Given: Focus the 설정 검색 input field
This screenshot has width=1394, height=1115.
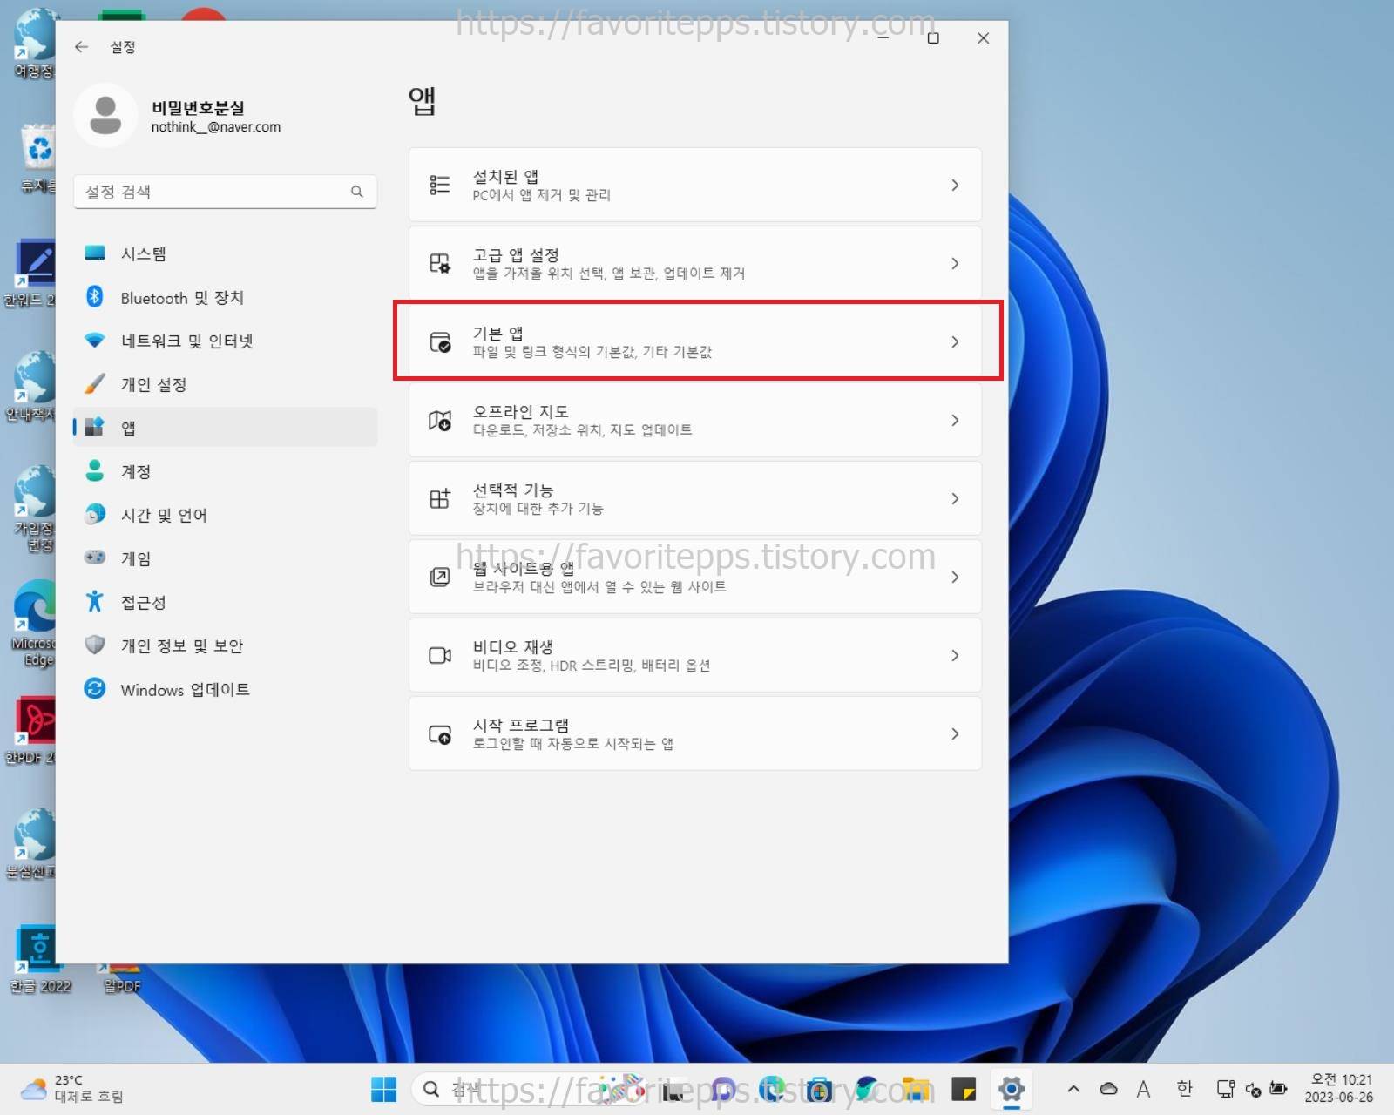Looking at the screenshot, I should [226, 192].
